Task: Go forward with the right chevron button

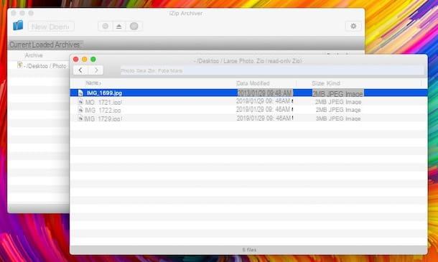Action: click(96, 70)
